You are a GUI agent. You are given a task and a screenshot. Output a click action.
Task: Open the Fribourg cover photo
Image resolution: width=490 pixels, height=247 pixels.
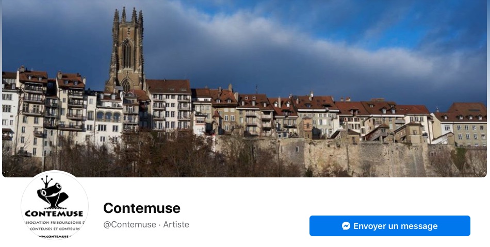coord(244,89)
